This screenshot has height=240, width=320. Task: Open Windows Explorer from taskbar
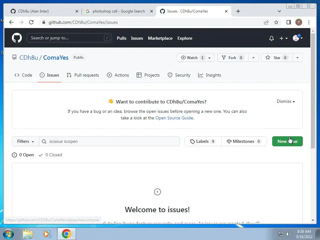click(28, 234)
